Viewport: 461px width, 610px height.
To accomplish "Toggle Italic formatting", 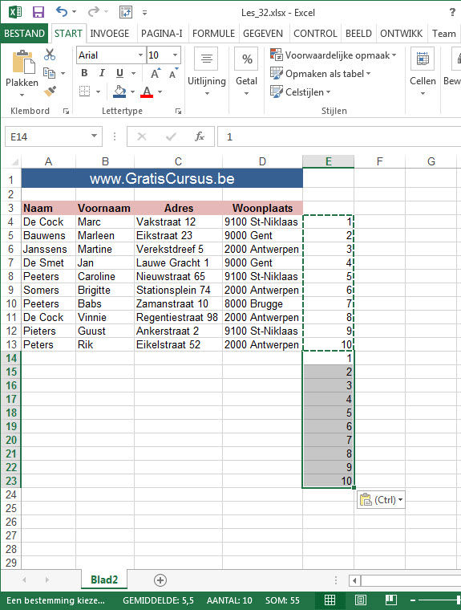I will point(102,73).
